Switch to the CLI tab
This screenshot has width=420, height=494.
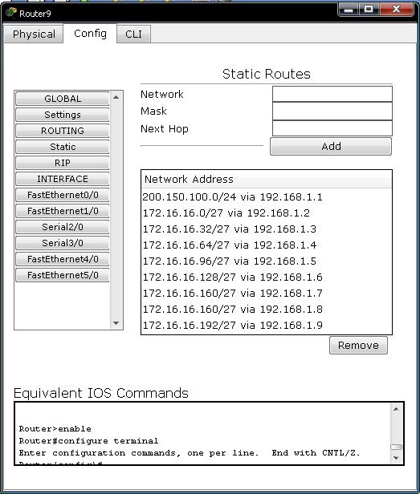point(133,34)
